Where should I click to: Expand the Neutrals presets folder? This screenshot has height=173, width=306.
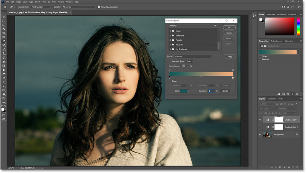coord(170,44)
